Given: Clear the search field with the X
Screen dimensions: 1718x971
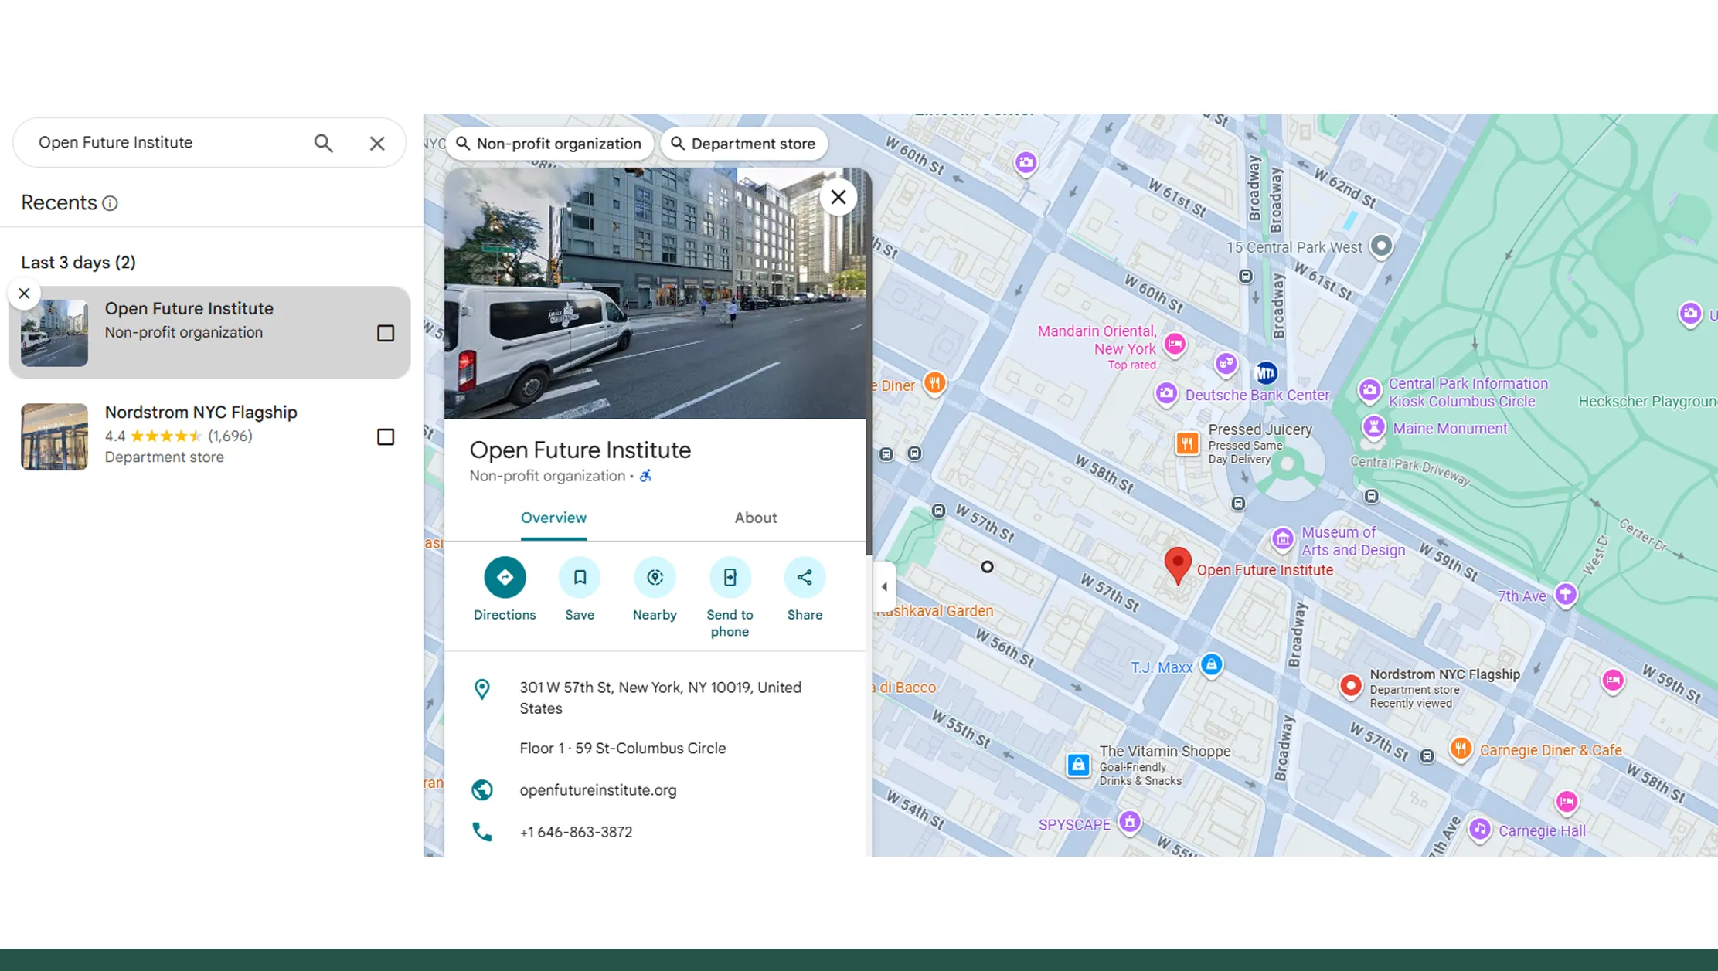Looking at the screenshot, I should (377, 142).
